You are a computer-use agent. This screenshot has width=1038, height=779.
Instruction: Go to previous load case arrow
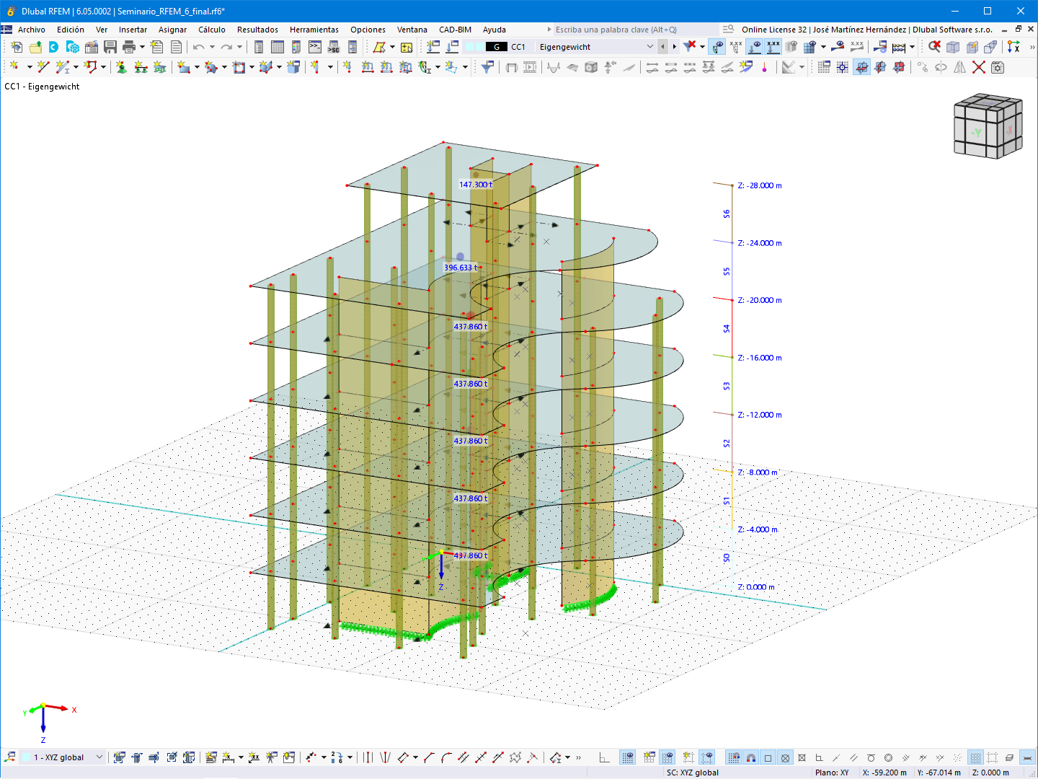(x=662, y=47)
